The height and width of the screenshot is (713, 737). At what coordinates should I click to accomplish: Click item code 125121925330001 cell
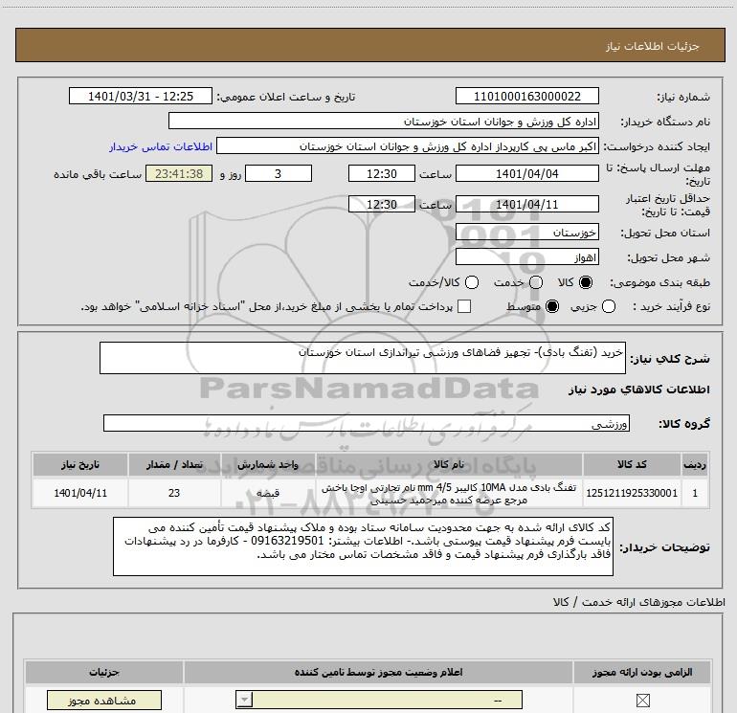click(632, 493)
